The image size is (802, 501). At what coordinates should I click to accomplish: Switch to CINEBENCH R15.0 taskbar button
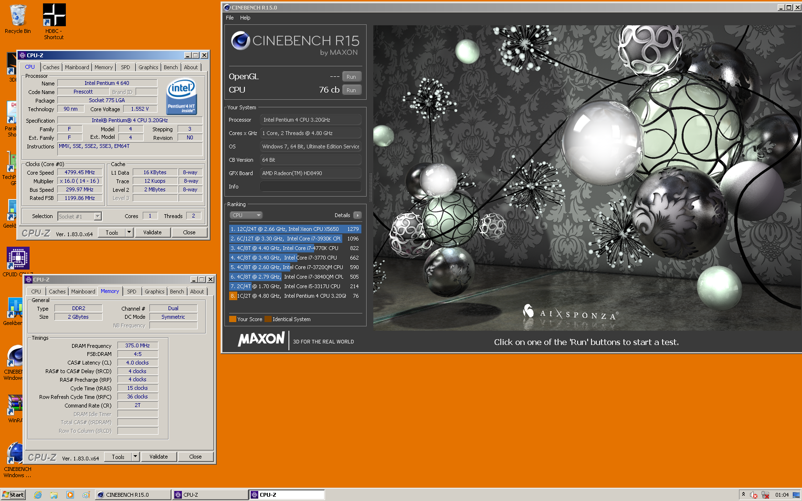[133, 495]
